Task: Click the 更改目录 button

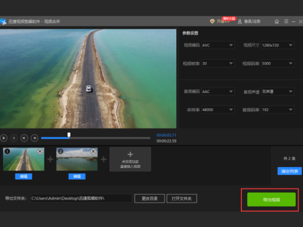Action: point(149,198)
